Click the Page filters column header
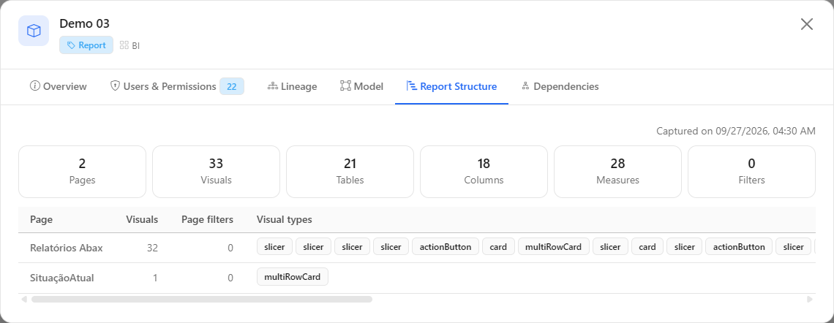834x323 pixels. 208,219
